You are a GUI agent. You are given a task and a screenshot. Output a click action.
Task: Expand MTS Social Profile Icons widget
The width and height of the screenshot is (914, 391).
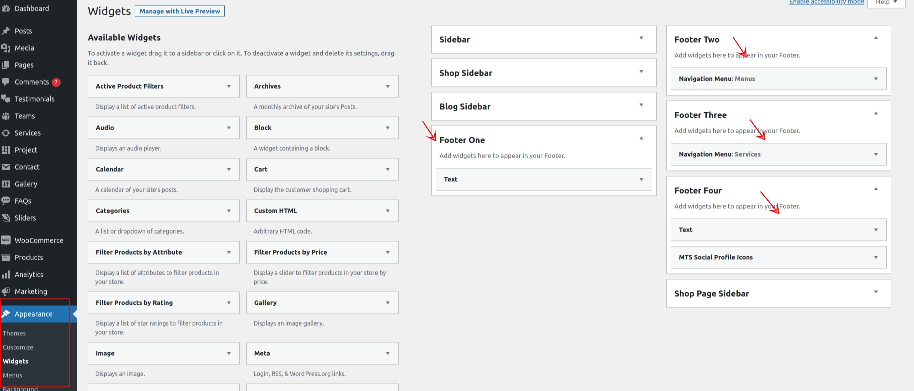[x=875, y=258]
